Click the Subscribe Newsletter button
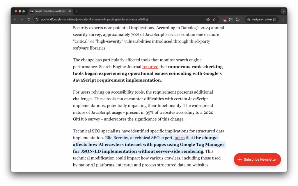Viewport: 298px width, 186px height. click(x=257, y=159)
